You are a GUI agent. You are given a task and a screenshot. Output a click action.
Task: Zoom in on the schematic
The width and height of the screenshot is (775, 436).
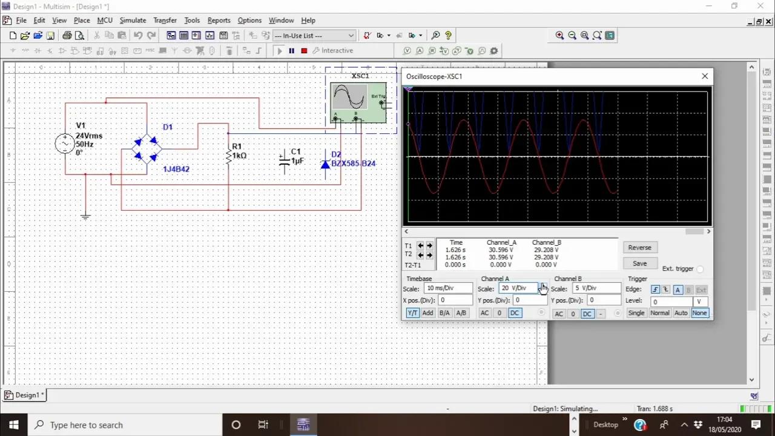pyautogui.click(x=559, y=35)
